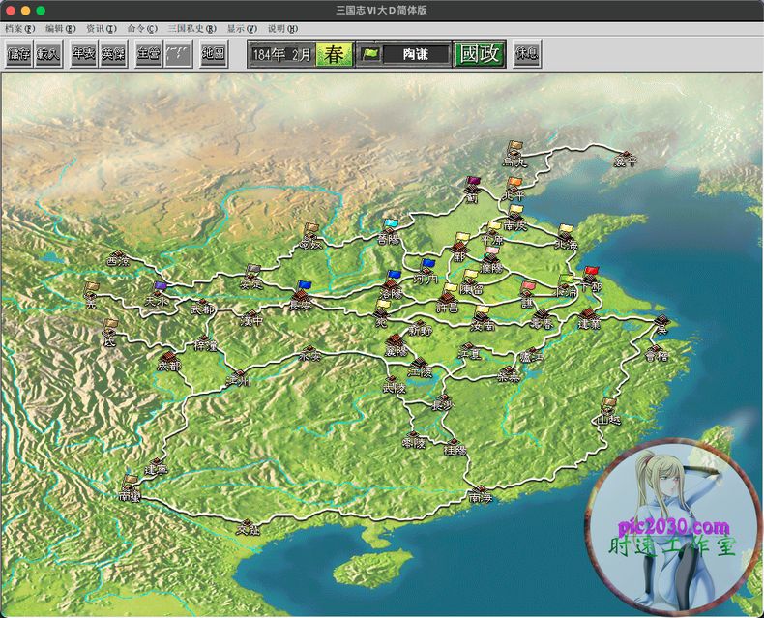Viewport: 764px width, 618px height.
Task: Select 蓟 city with the purple flag
Action: pyautogui.click(x=472, y=191)
